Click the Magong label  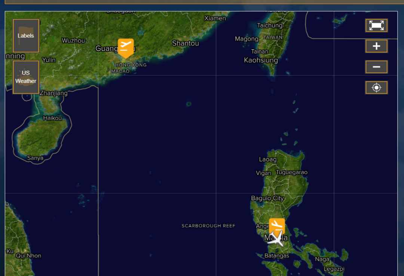[x=247, y=39]
